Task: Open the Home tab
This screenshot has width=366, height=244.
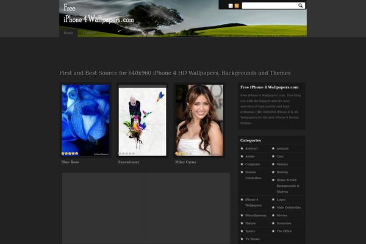Action: [68, 33]
